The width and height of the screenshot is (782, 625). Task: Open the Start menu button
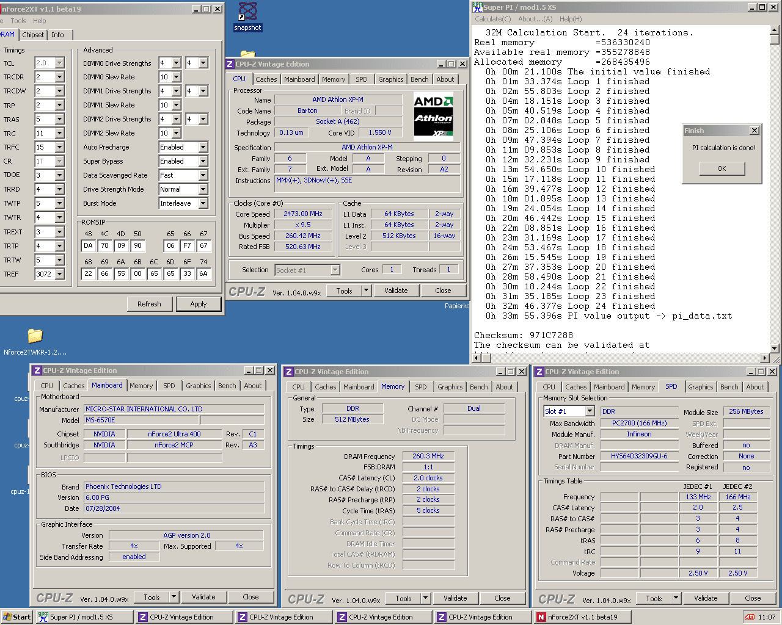16,617
